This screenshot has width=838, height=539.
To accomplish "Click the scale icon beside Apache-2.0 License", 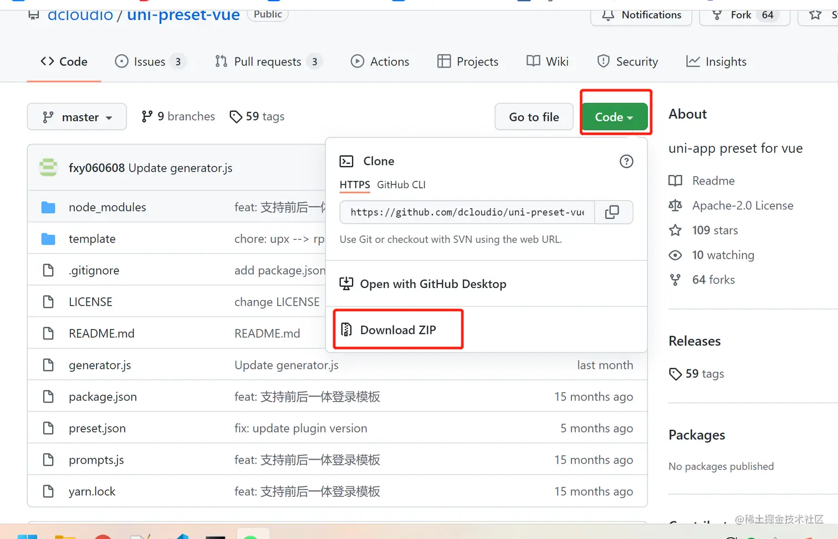I will tap(675, 206).
